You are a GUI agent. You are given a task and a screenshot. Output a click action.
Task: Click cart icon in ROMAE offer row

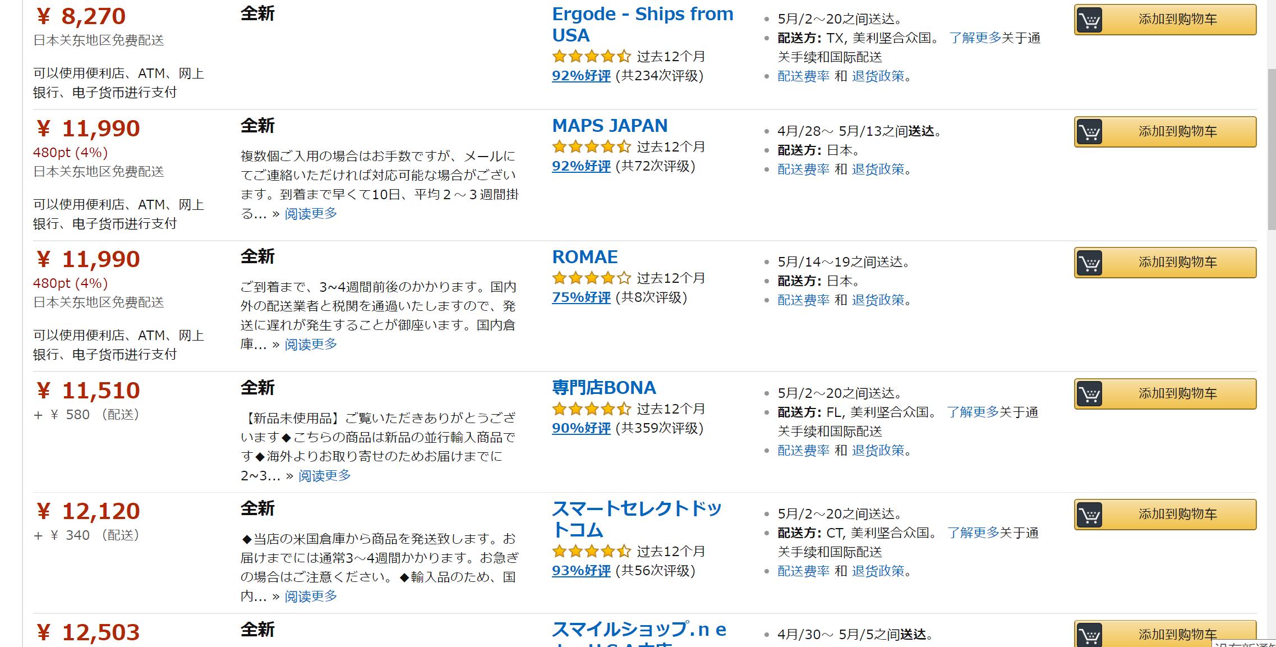pos(1089,263)
